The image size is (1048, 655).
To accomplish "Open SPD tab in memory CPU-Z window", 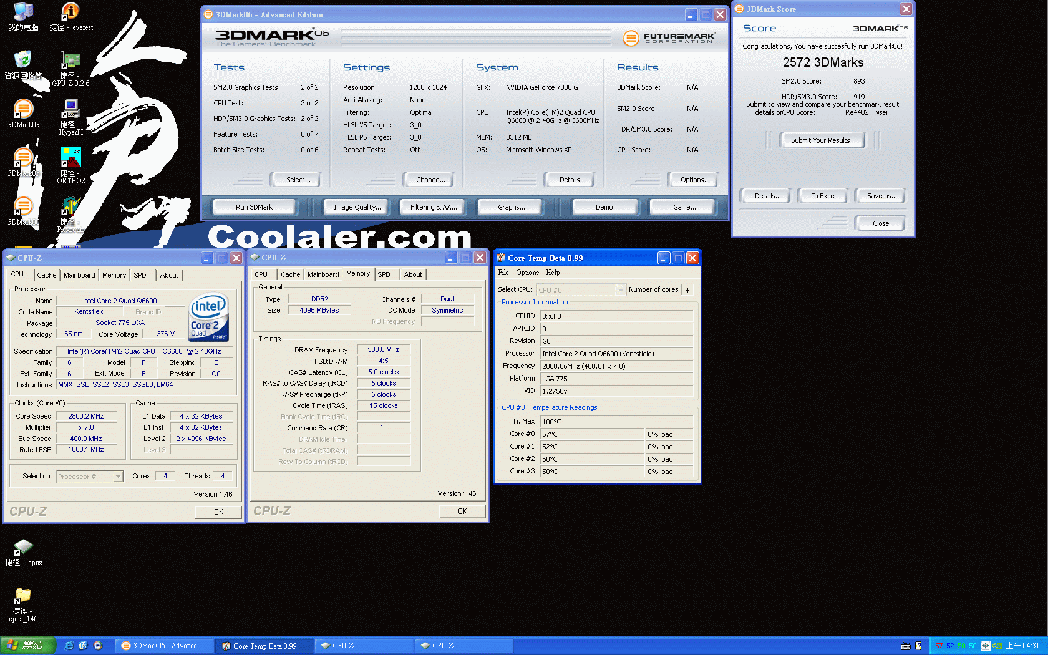I will click(x=384, y=274).
